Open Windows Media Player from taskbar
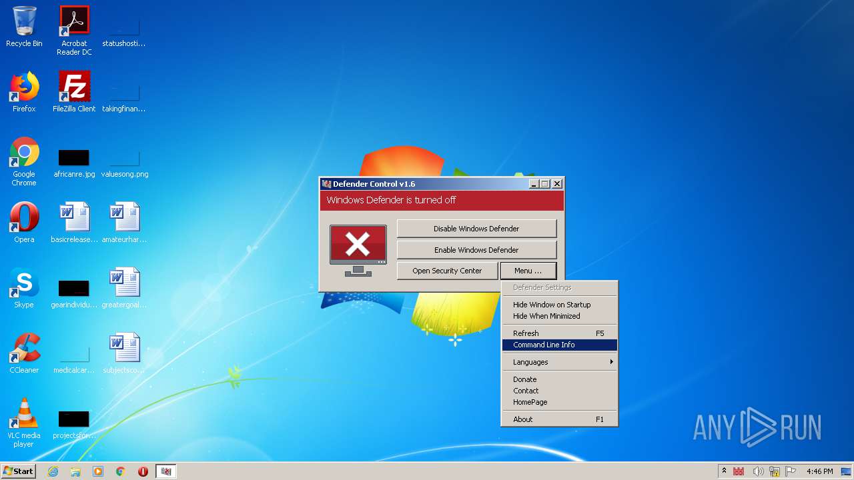The width and height of the screenshot is (854, 480). pos(98,471)
